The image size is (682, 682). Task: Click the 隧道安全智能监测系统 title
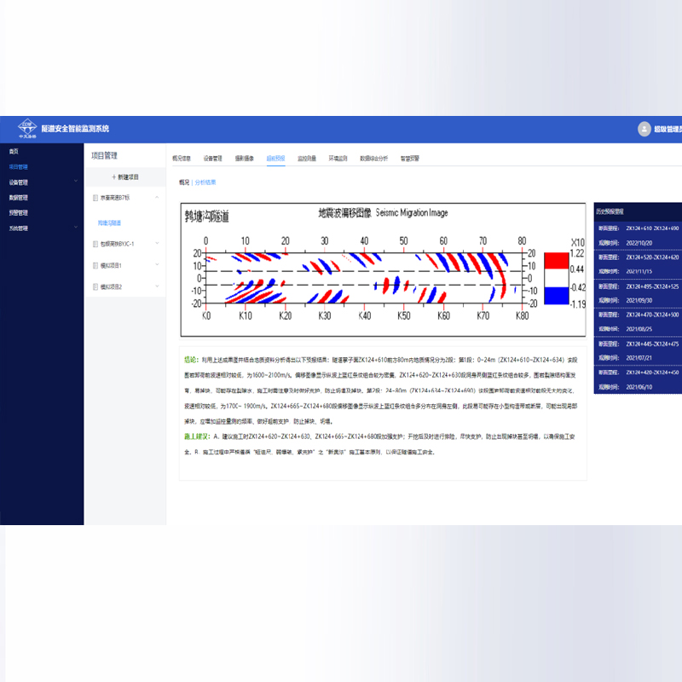coord(75,129)
